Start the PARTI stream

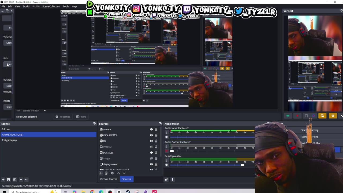coord(8,107)
